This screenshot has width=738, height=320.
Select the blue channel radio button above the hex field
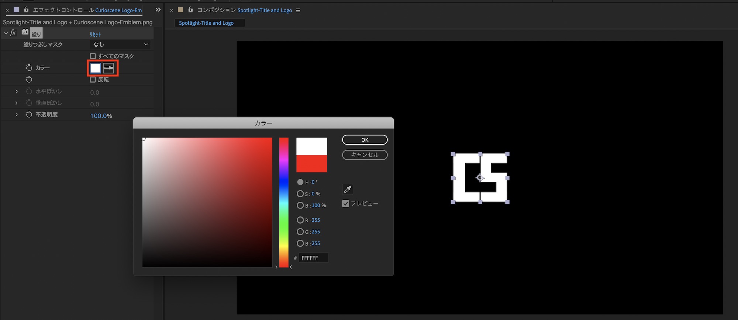point(300,243)
